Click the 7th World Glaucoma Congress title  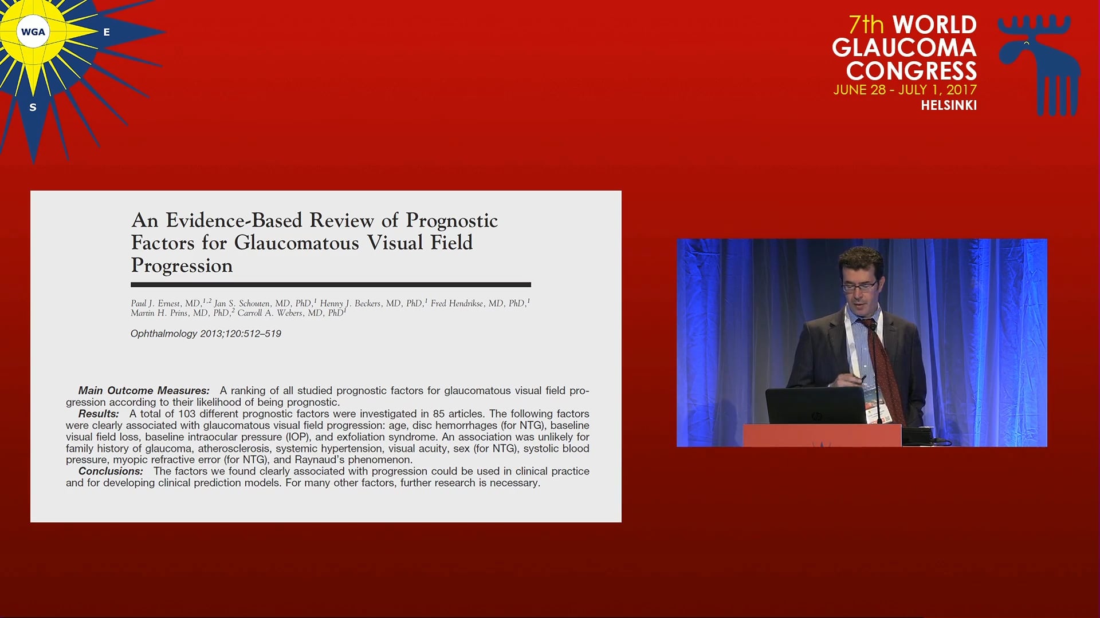pos(905,48)
